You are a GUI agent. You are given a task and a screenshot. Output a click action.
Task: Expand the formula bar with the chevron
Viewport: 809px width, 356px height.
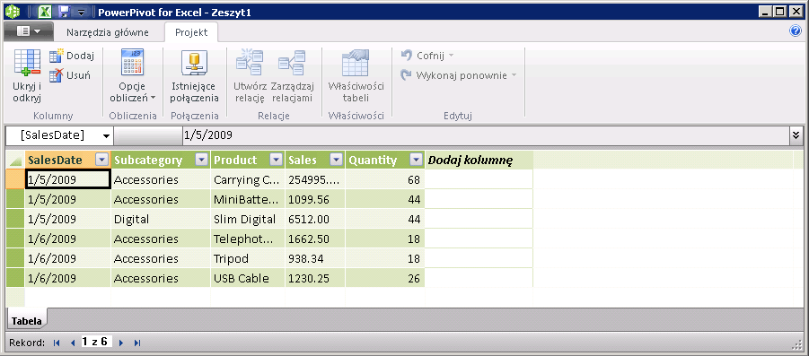(x=796, y=135)
